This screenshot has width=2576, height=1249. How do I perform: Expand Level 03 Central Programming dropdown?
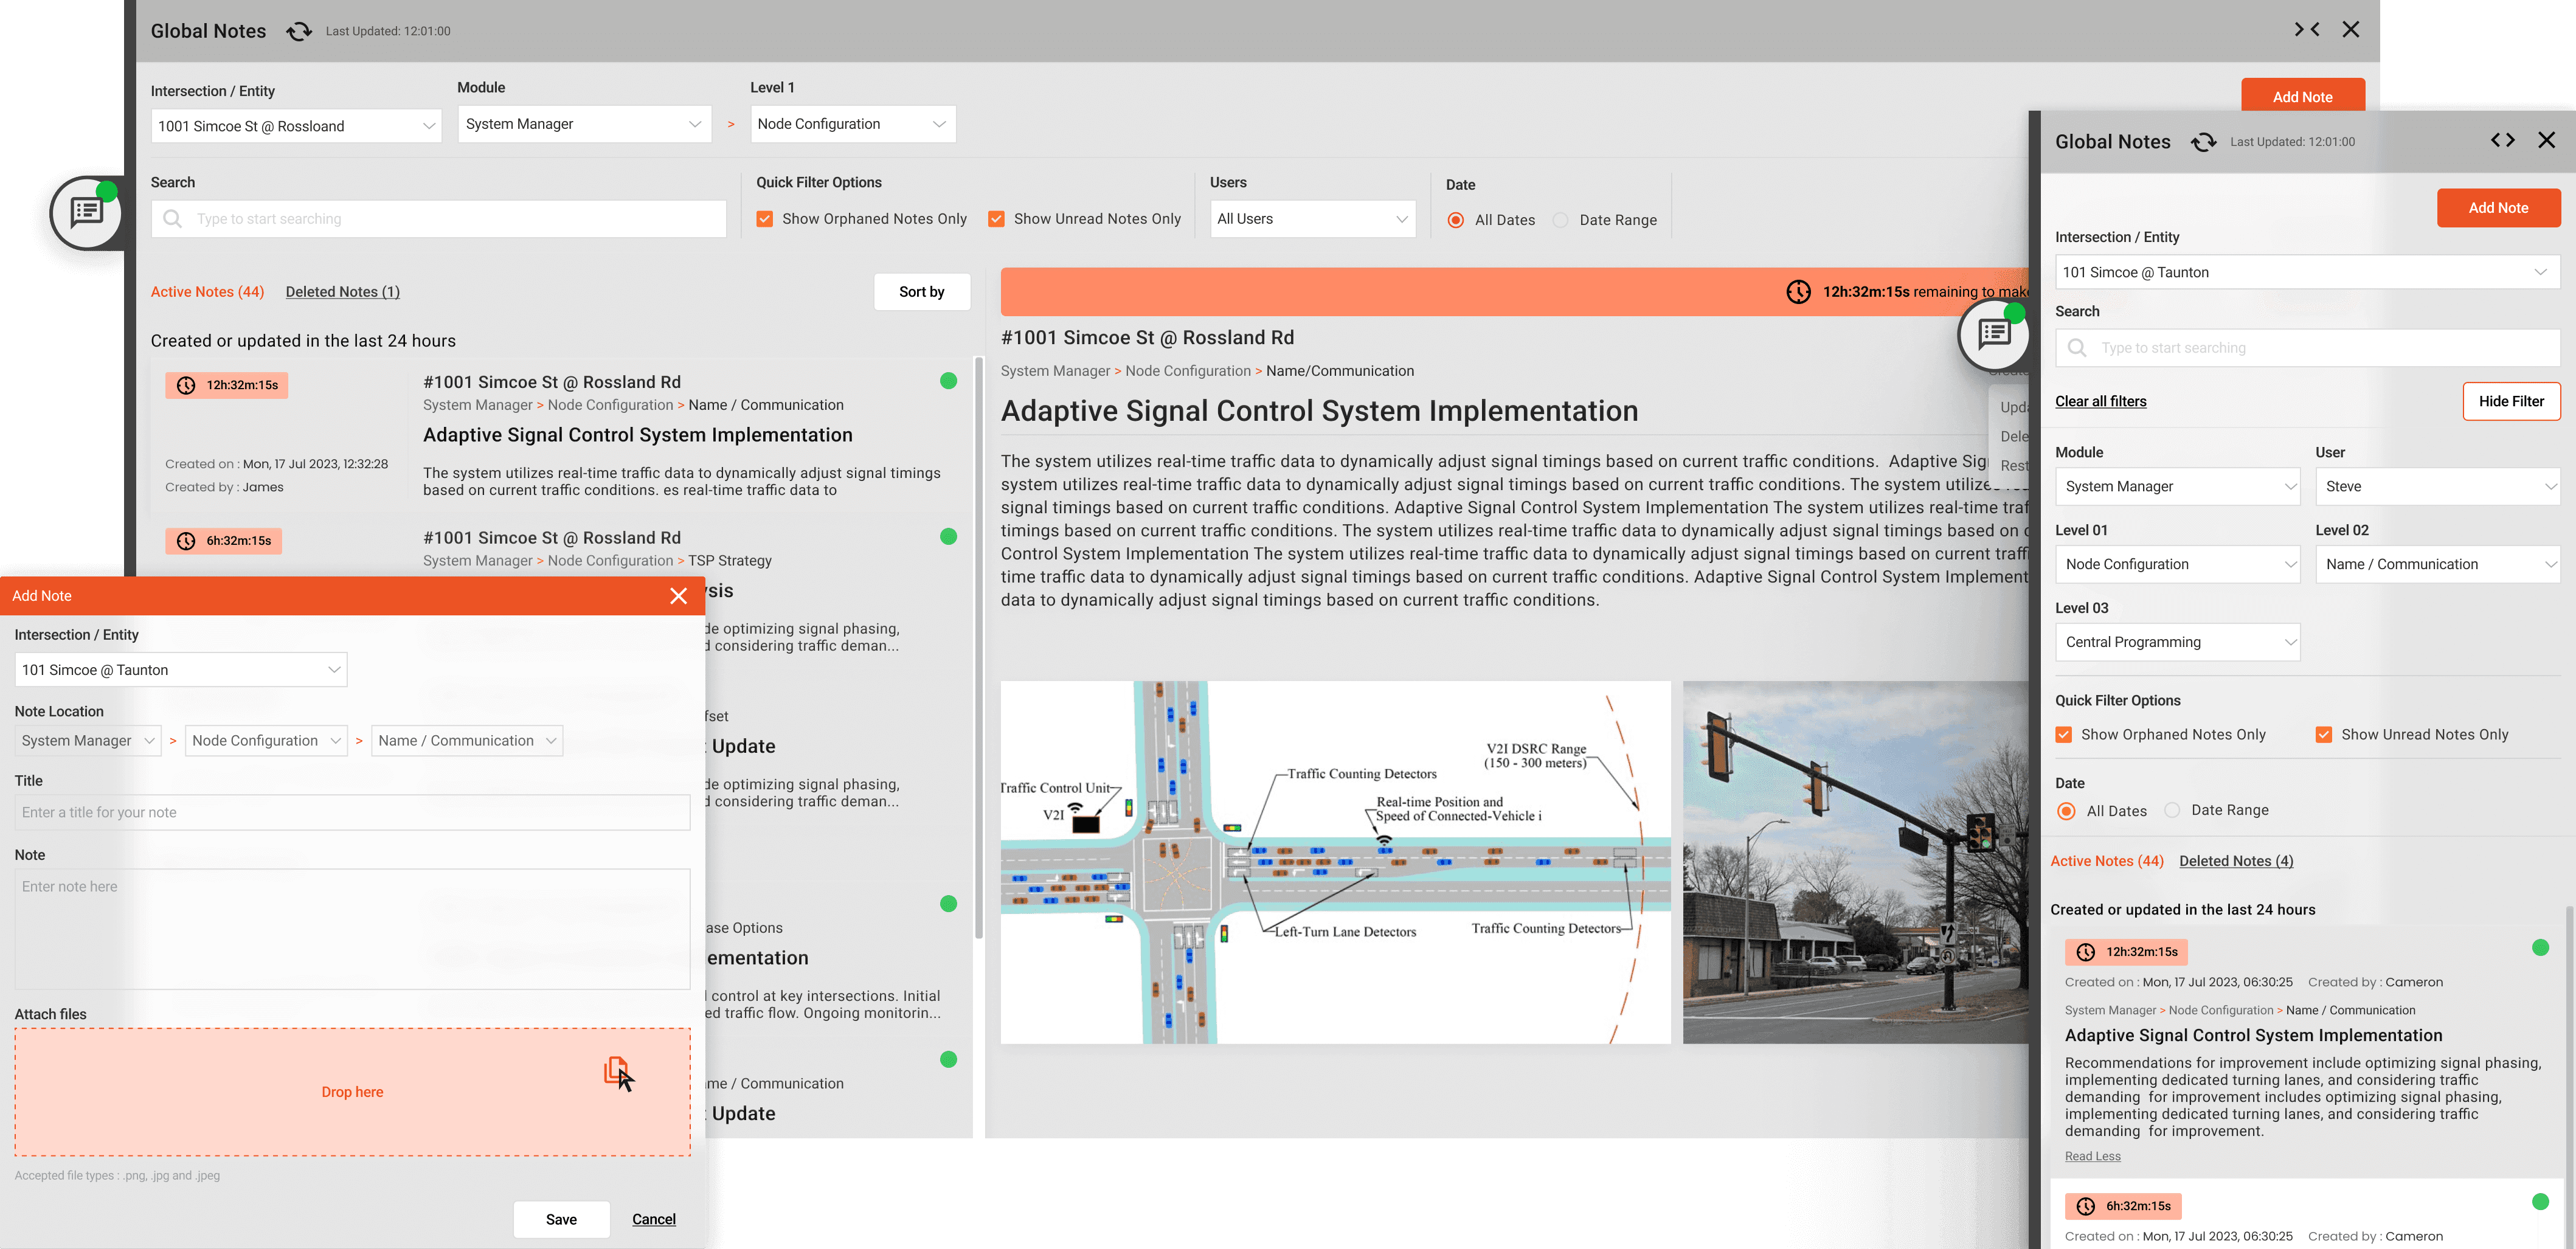(2177, 642)
